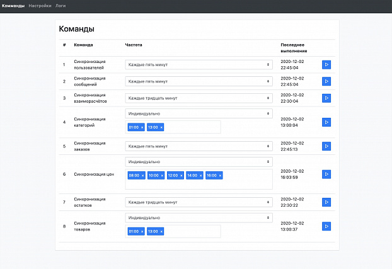Viewport: 392px width, 269px height.
Task: Click the 2020-12-02 22:30:22 timestamp
Action: click(292, 202)
